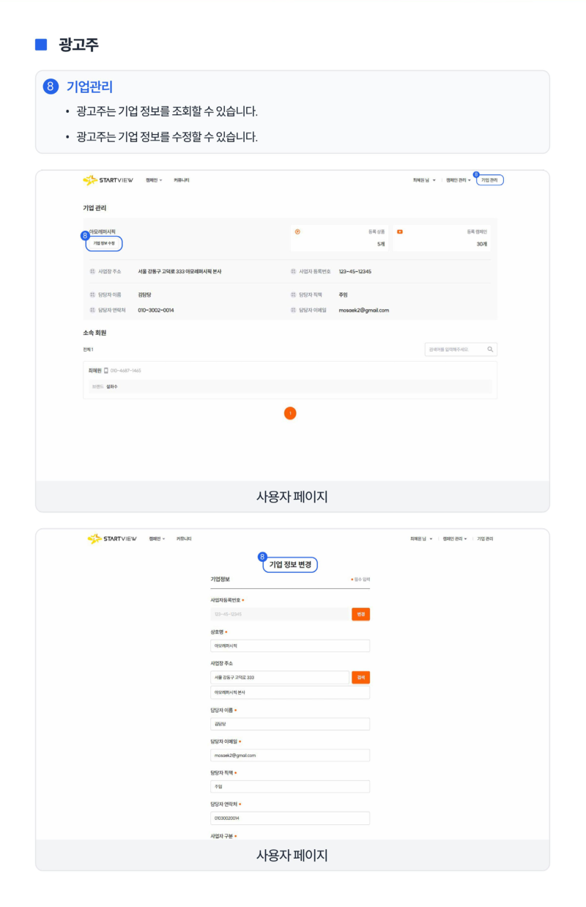Click STARTVIEW logo on 기업 관리 page

[x=108, y=180]
